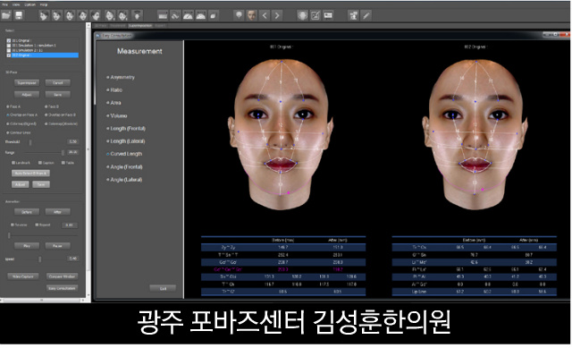Toggle the highlighted 002 Original checkbox

[x=8, y=55]
